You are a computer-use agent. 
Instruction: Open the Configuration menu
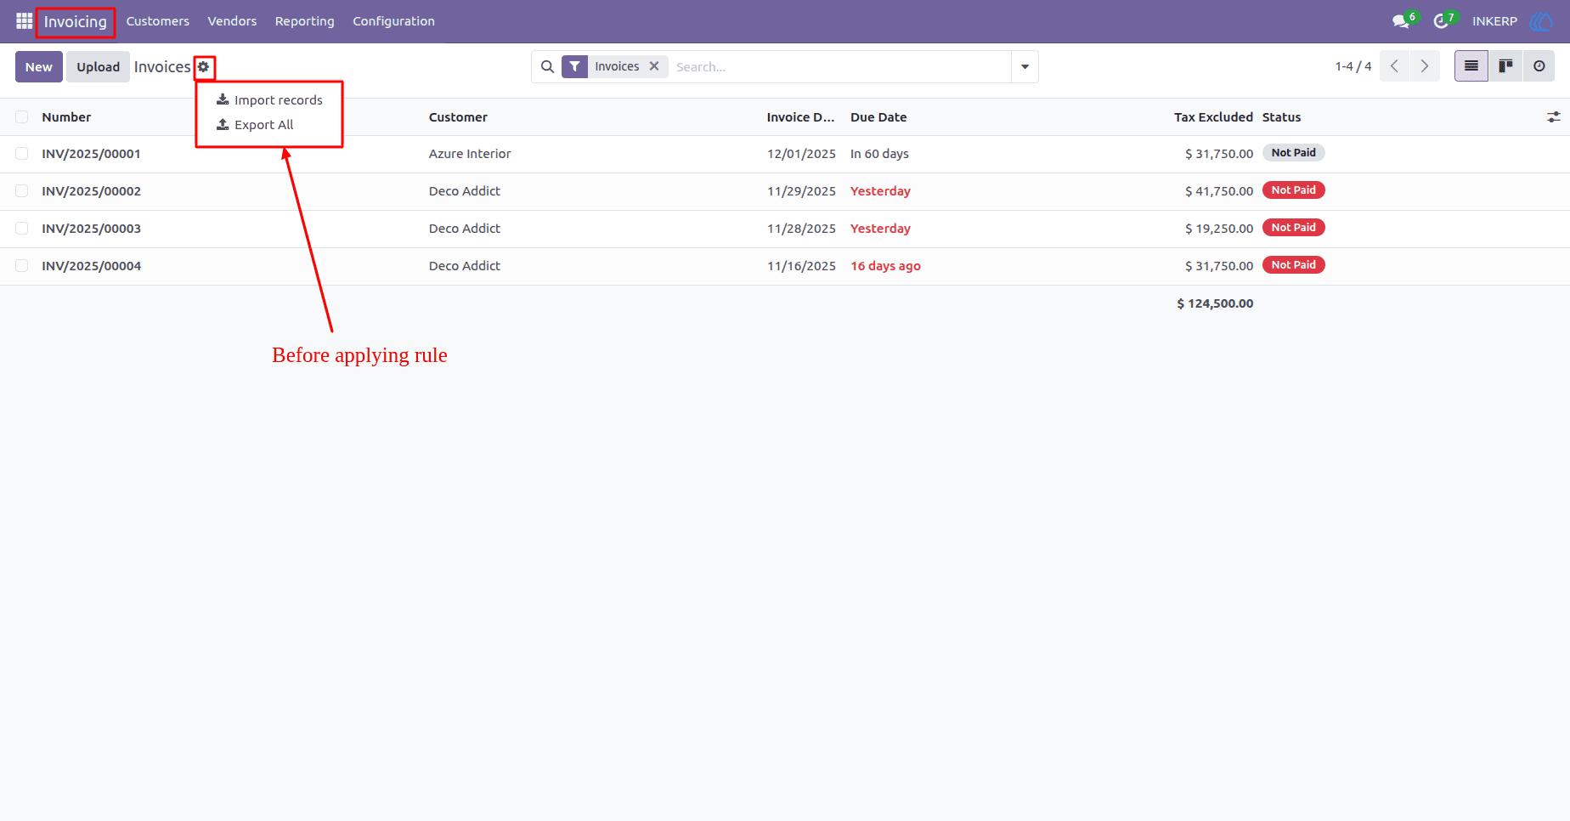(393, 21)
